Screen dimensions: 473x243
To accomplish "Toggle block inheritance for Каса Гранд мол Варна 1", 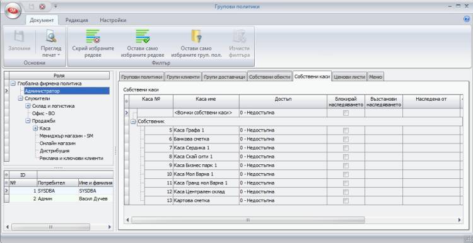I will tap(346, 183).
